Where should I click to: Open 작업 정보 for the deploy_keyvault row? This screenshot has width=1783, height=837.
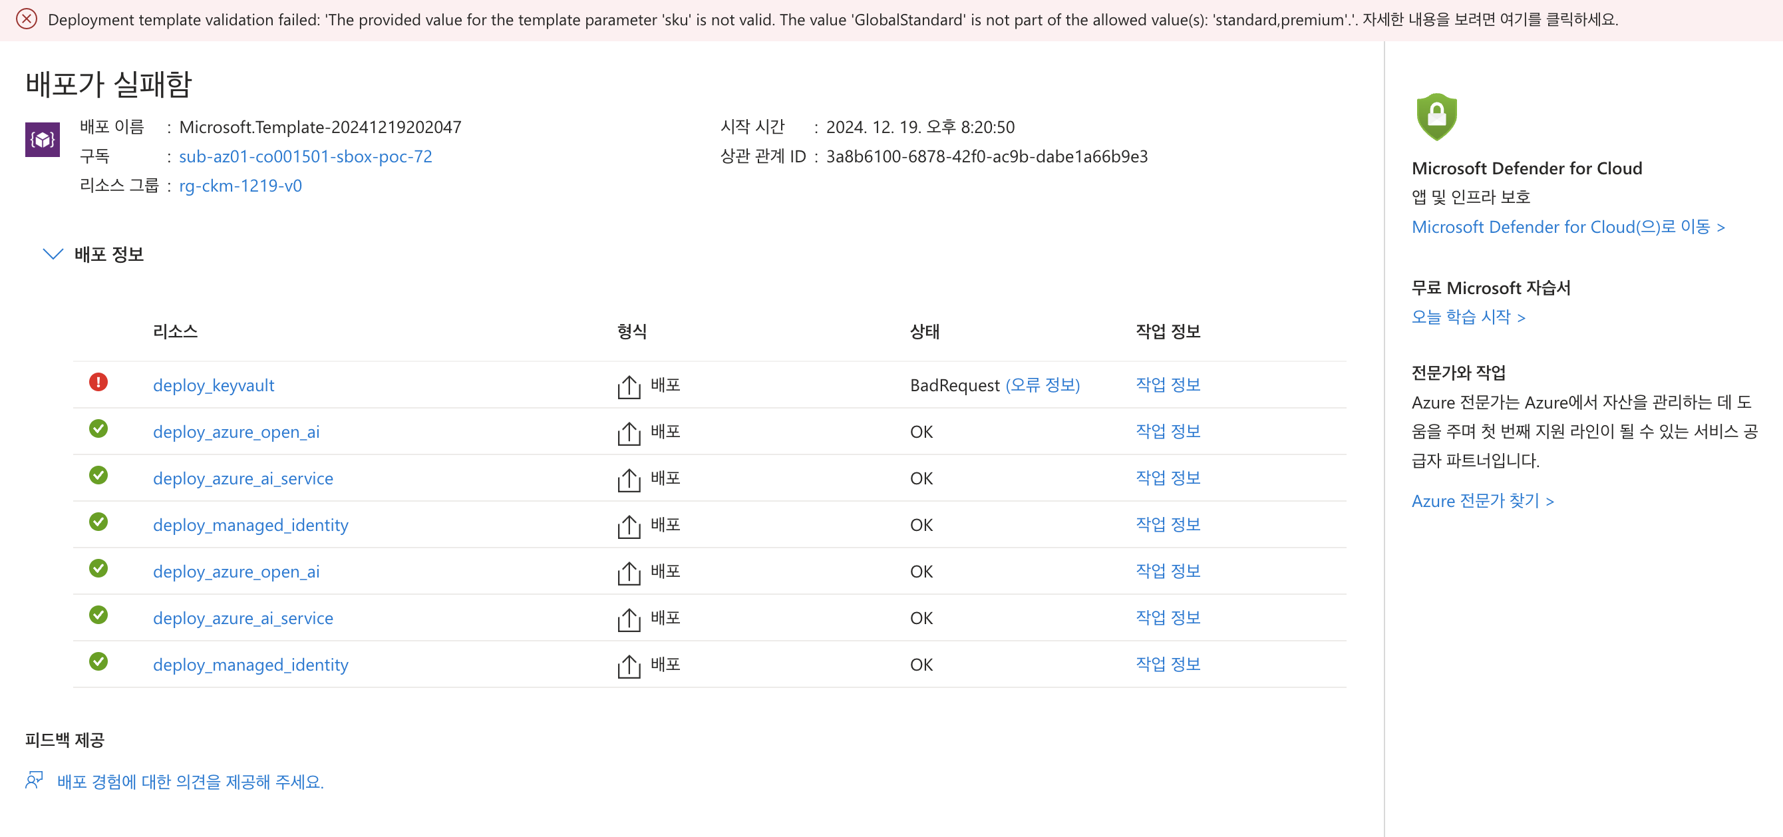pos(1168,384)
